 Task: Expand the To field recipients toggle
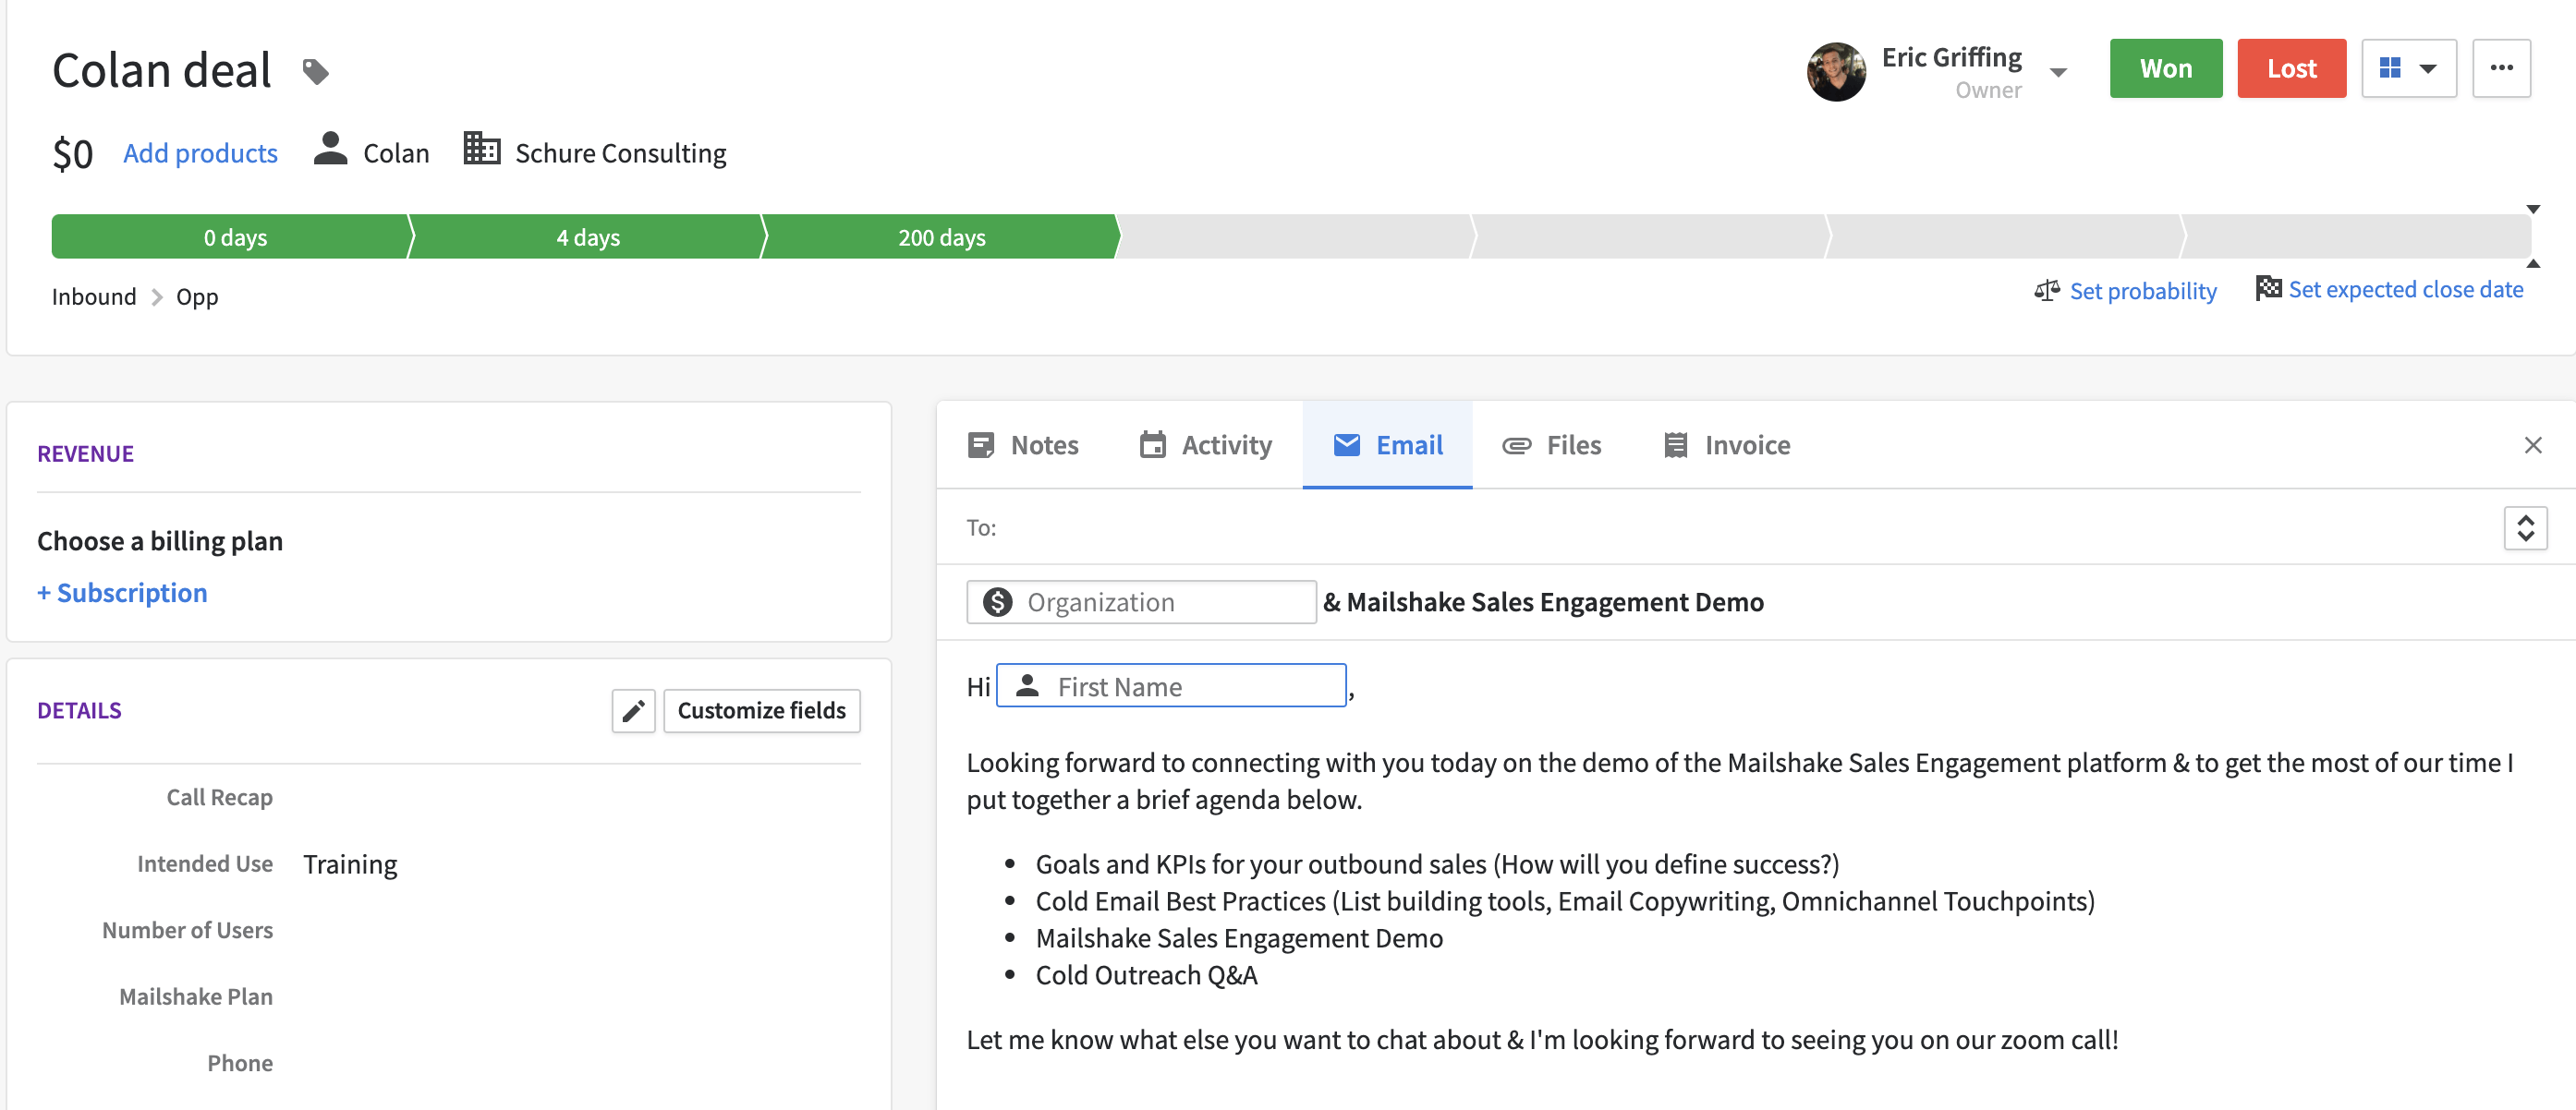(2524, 527)
